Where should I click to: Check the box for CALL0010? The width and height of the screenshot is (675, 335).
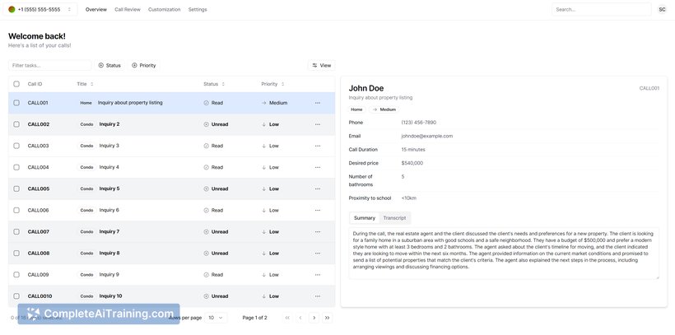[16, 296]
